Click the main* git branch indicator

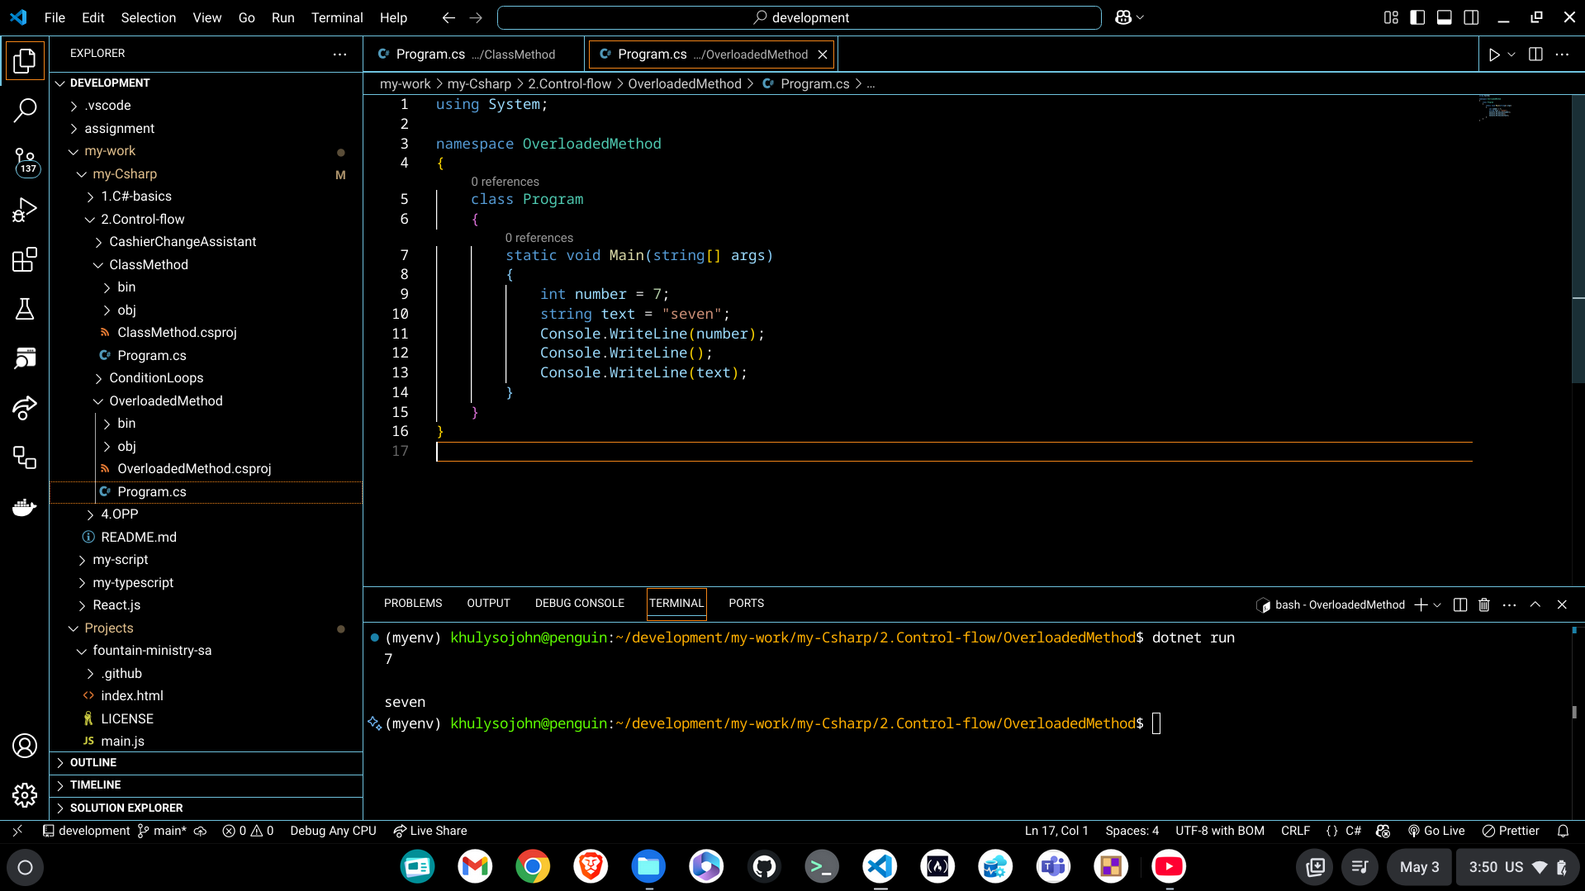pyautogui.click(x=162, y=831)
